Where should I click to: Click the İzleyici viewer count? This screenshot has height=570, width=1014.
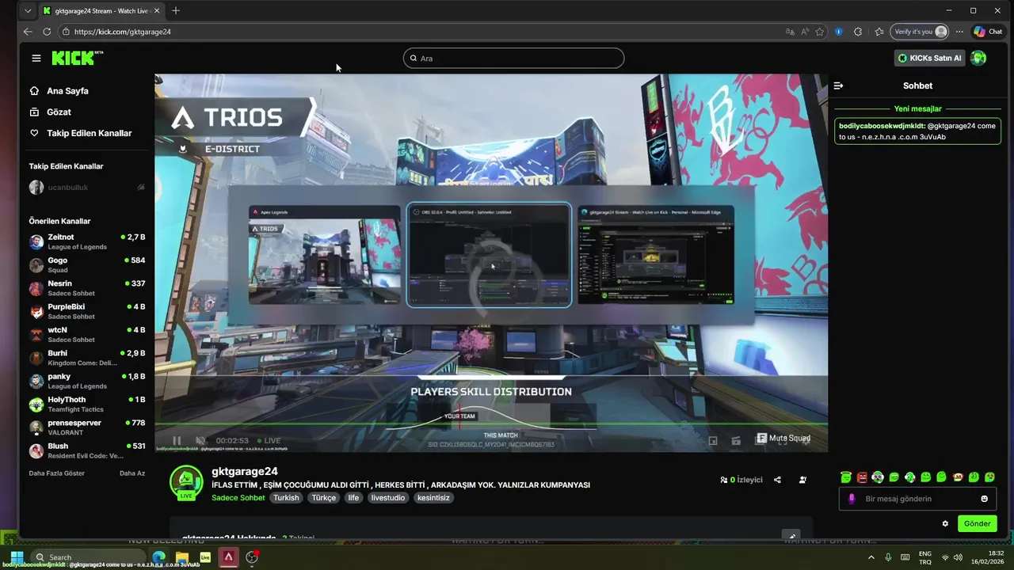[x=741, y=480]
